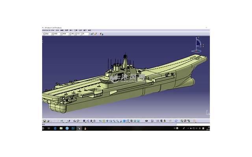Open the 编辑 (Edit) menu
252x157 pixels.
[62, 30]
